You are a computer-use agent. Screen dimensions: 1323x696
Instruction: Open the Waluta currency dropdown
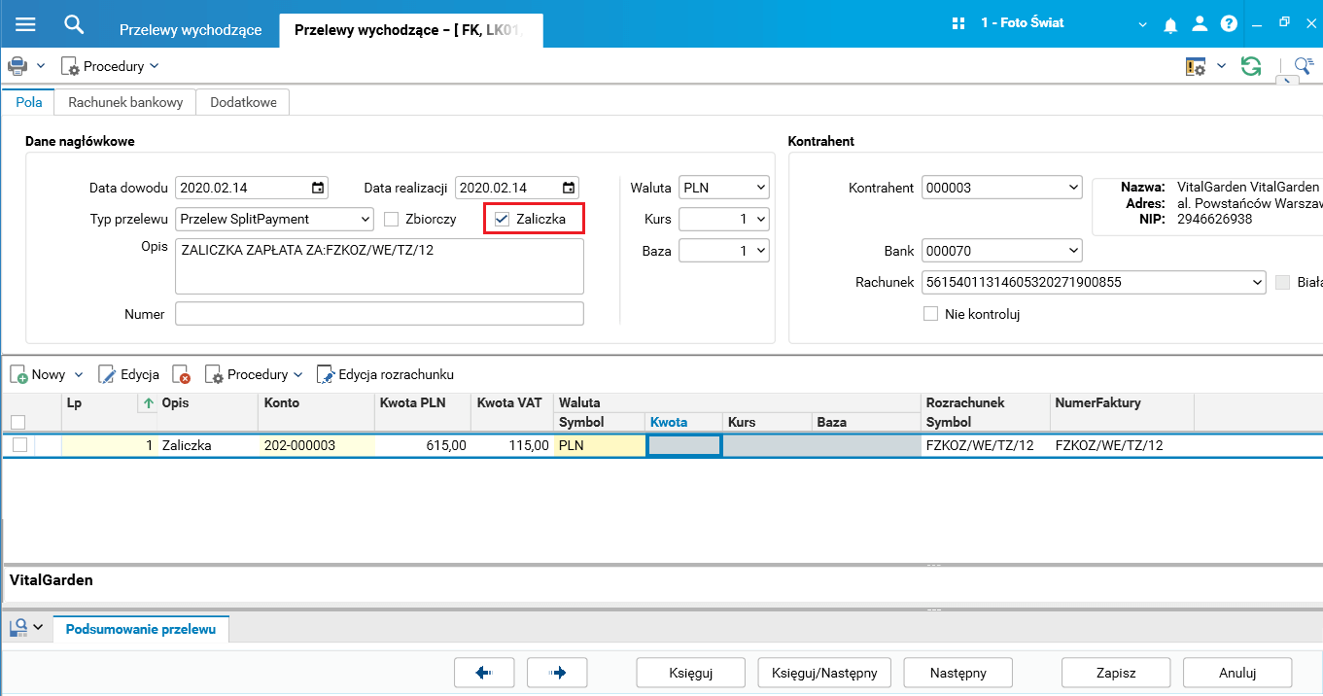point(760,188)
